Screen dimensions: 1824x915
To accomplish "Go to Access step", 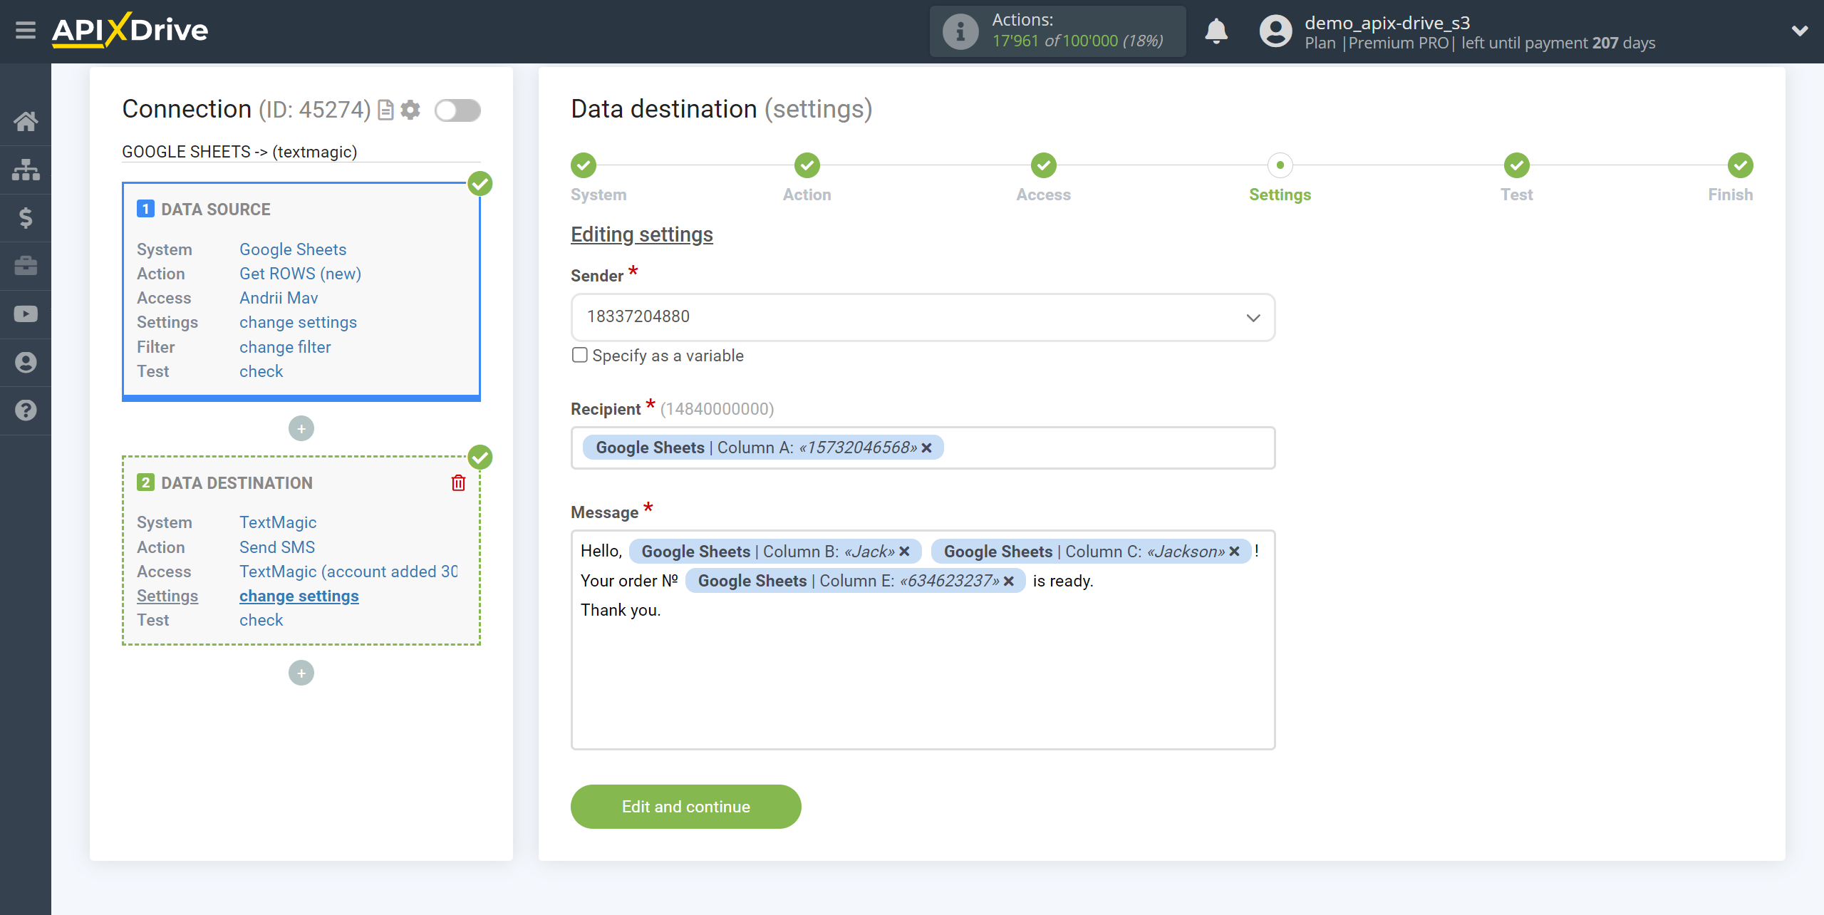I will coord(1044,165).
